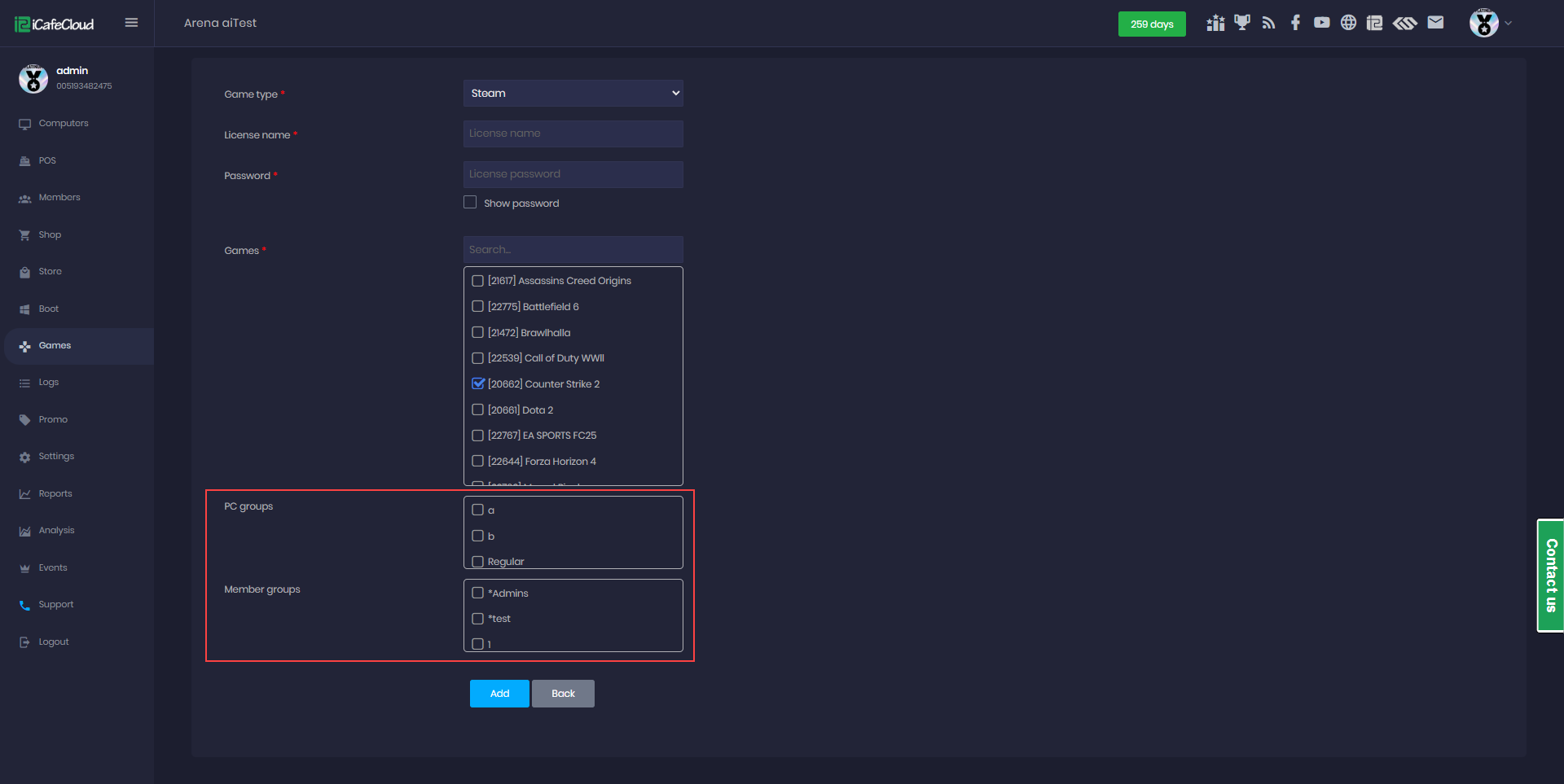
Task: Open the Game type Steam dropdown
Action: (x=573, y=94)
